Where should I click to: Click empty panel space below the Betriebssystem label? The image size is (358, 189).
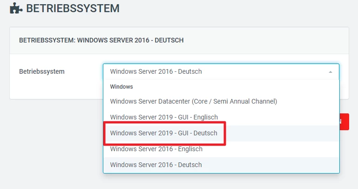(51, 90)
